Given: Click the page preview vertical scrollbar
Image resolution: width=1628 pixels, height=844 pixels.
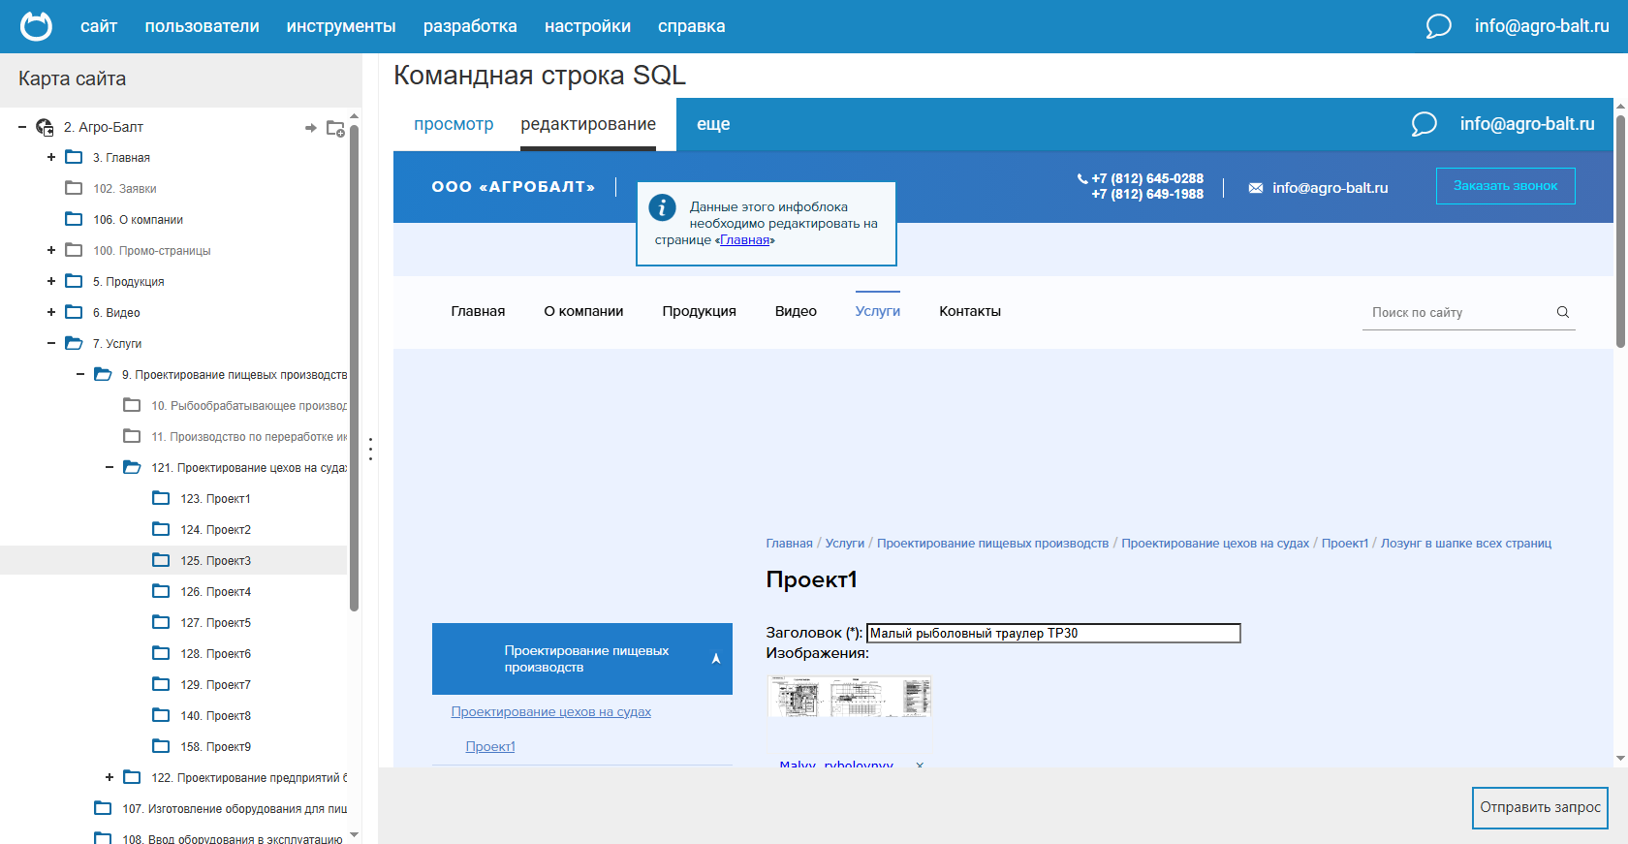Looking at the screenshot, I should [1620, 230].
